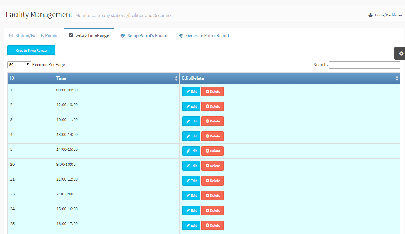
Task: Click the checkbox icon on Setup TimeRange tab
Action: pyautogui.click(x=71, y=35)
